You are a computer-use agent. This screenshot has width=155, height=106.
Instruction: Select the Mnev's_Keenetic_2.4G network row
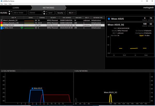point(52,23)
